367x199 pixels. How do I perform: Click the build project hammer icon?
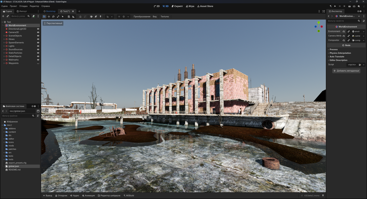330,6
